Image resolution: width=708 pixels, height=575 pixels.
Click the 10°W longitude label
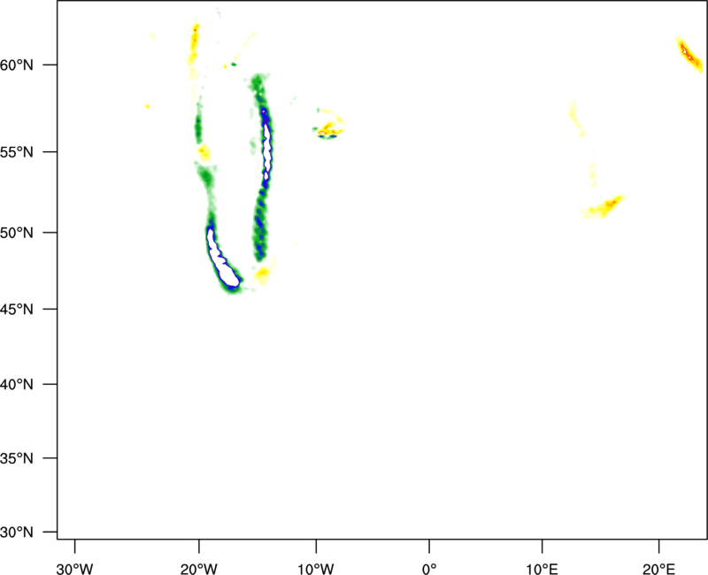(x=316, y=569)
